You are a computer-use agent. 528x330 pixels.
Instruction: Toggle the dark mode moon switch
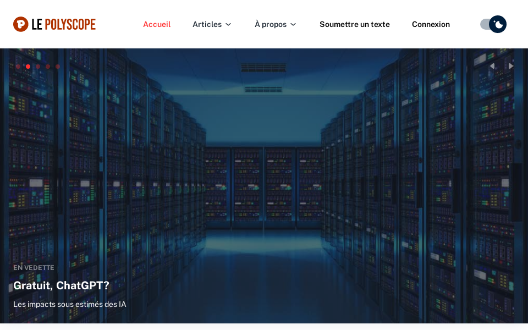click(x=493, y=24)
